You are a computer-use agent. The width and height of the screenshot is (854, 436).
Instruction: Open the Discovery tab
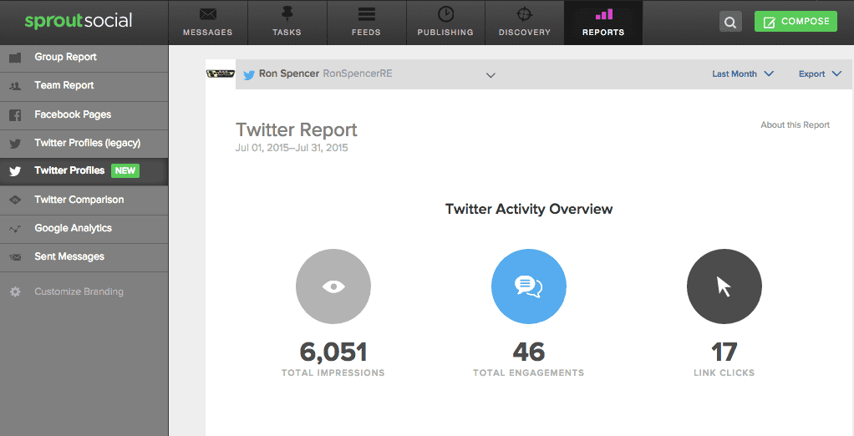point(525,23)
